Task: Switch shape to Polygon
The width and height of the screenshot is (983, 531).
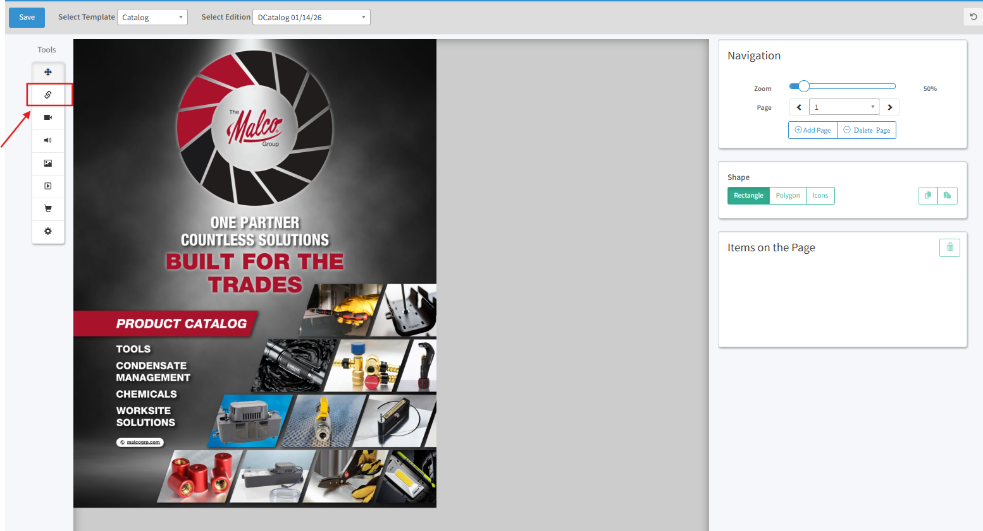Action: click(x=788, y=196)
